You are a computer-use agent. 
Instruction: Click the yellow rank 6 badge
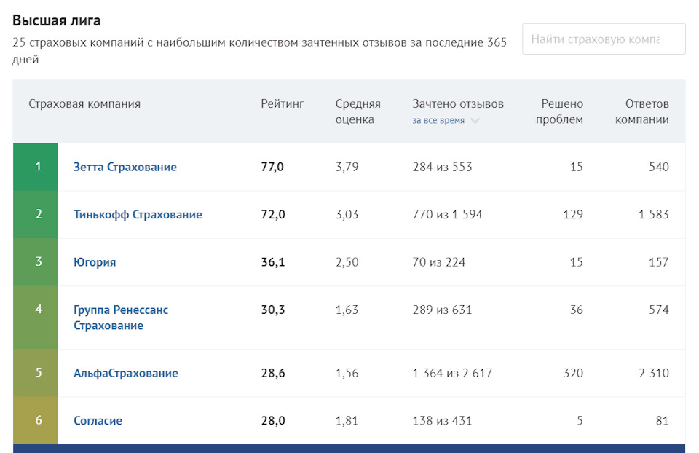(39, 420)
